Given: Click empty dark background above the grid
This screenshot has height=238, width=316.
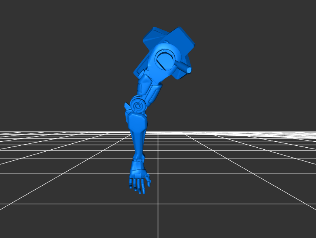Looking at the screenshot, I should 59,59.
